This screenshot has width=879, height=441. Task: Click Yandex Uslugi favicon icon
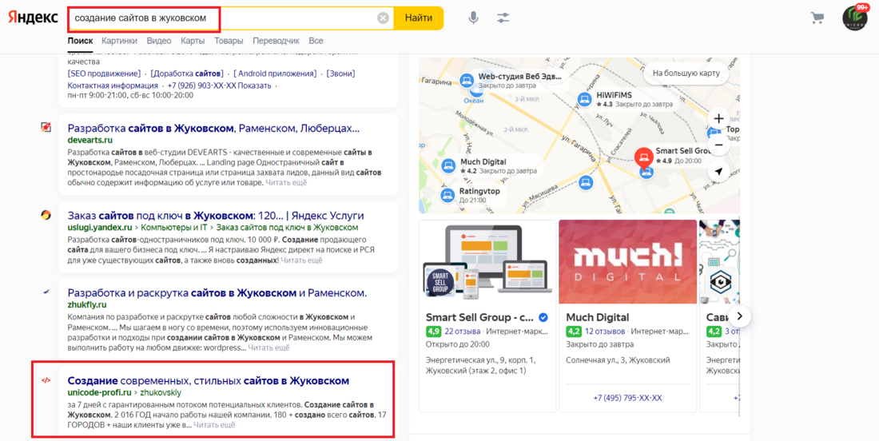click(x=46, y=215)
